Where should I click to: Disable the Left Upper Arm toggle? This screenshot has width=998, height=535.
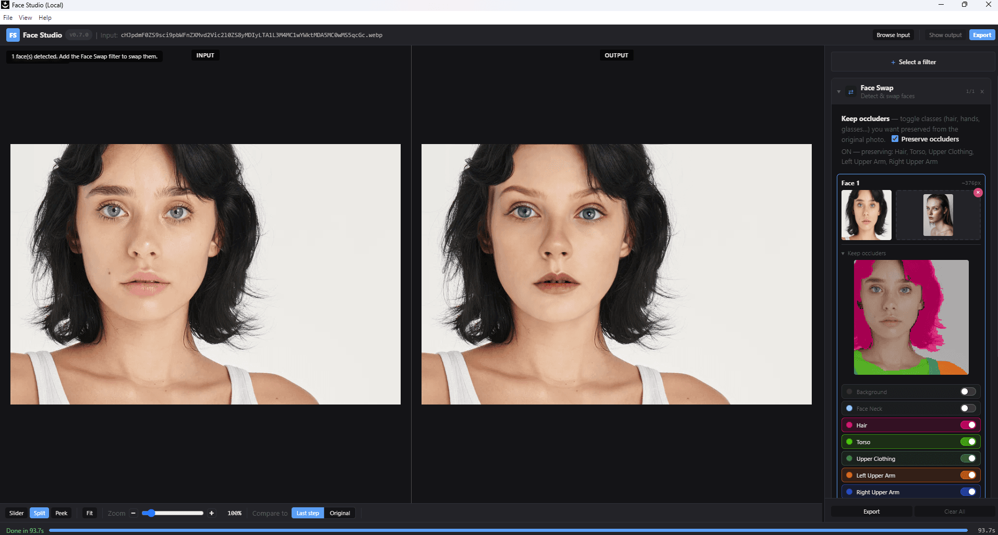tap(968, 475)
